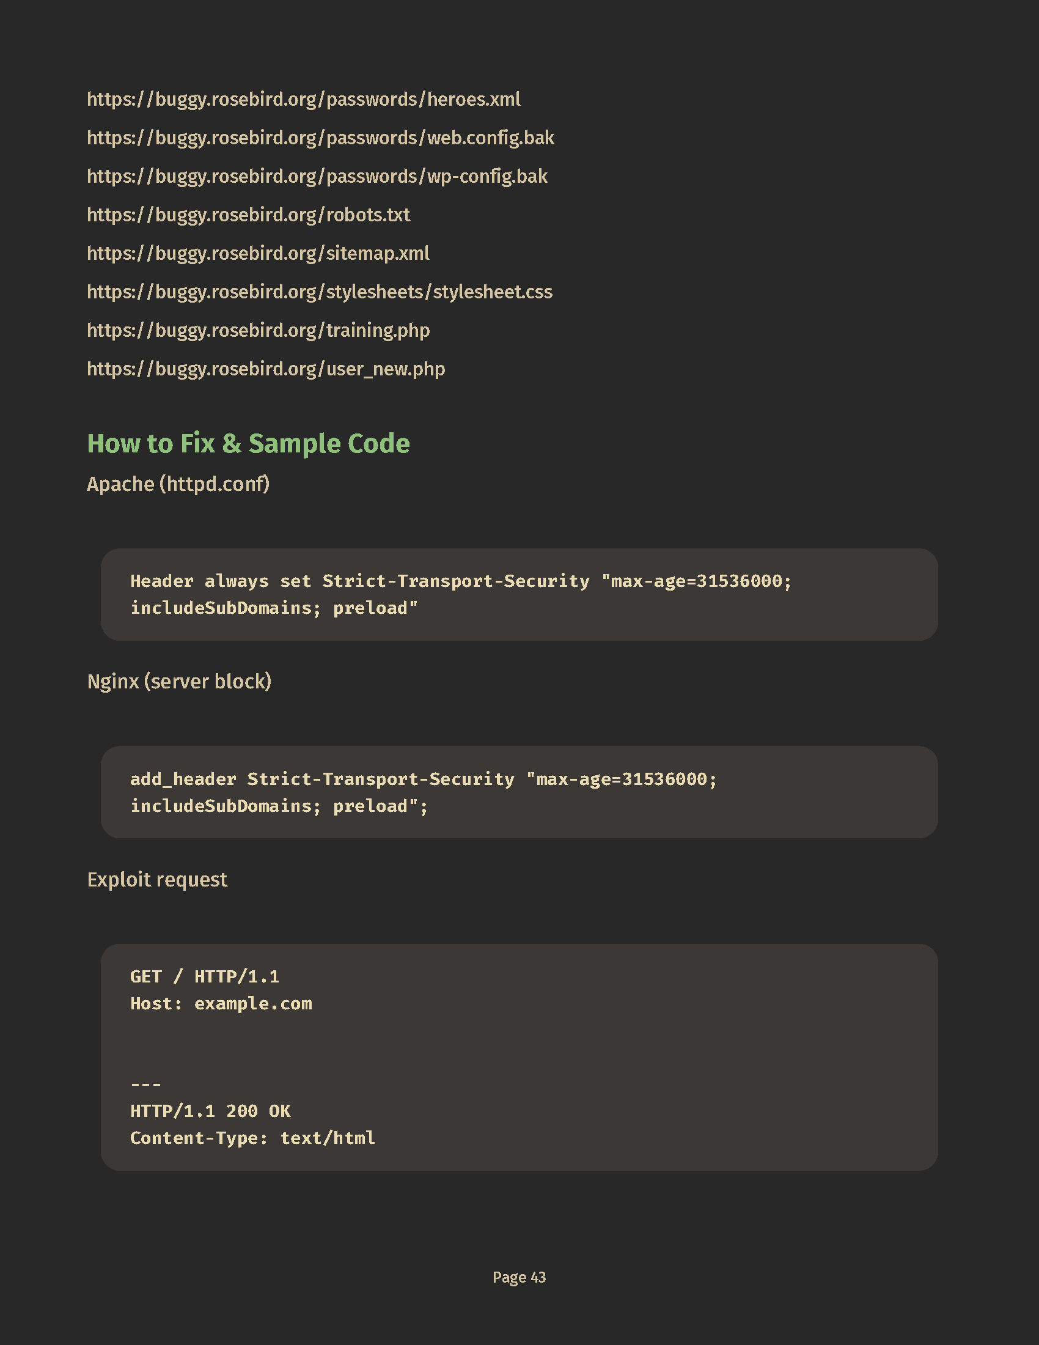Select the 'Apache (httpd.conf)' label
Screen dimensions: 1039x1345
[178, 484]
